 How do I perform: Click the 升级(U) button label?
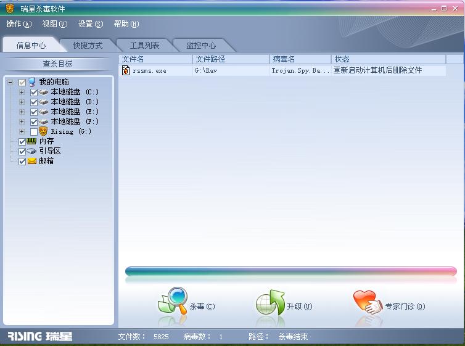[300, 307]
